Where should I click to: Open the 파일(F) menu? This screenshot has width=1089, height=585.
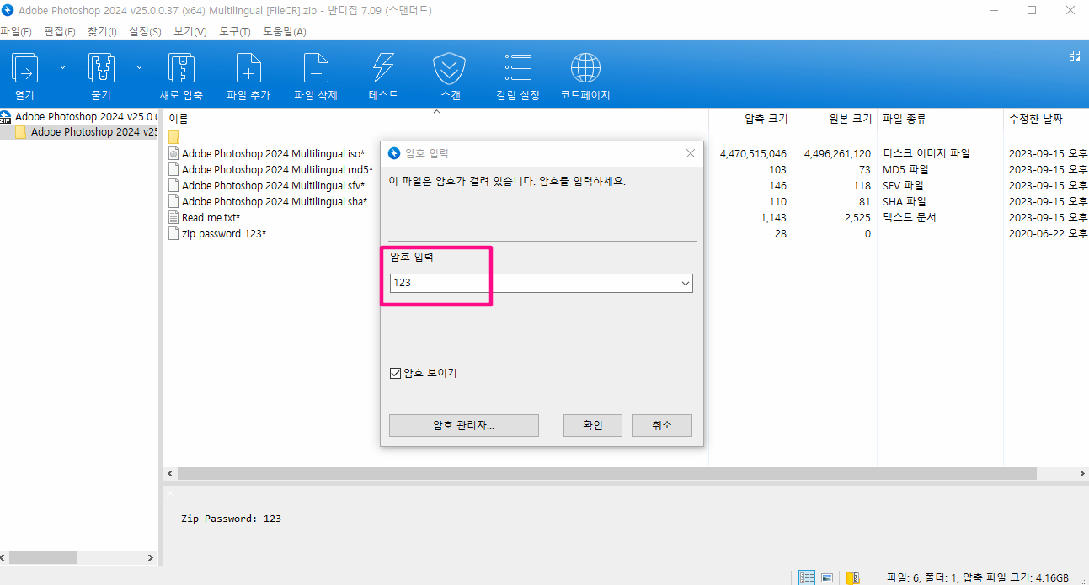click(x=16, y=31)
